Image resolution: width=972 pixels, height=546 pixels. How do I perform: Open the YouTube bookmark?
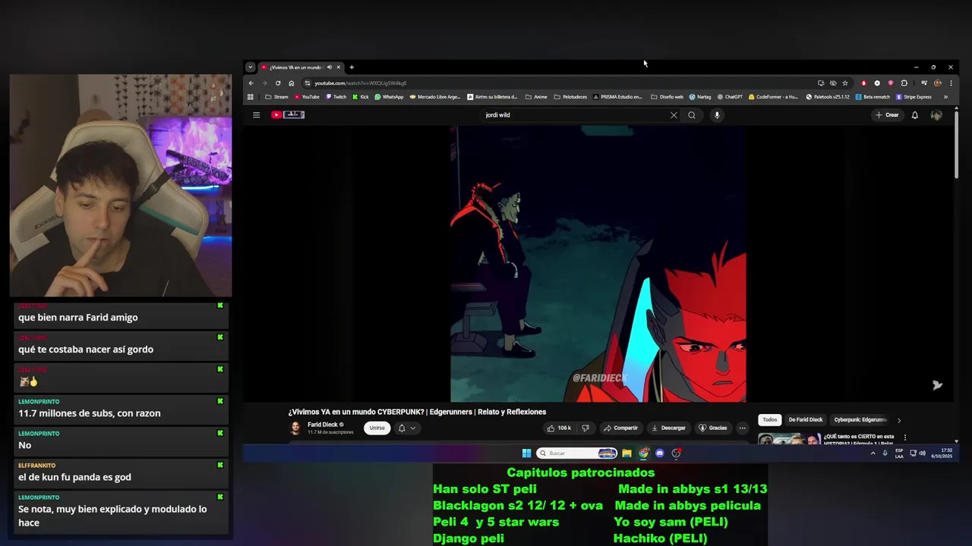[x=307, y=97]
